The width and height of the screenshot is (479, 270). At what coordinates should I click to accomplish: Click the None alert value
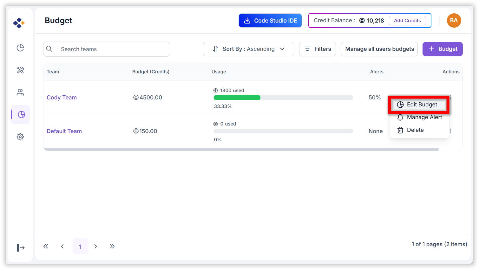click(x=376, y=131)
